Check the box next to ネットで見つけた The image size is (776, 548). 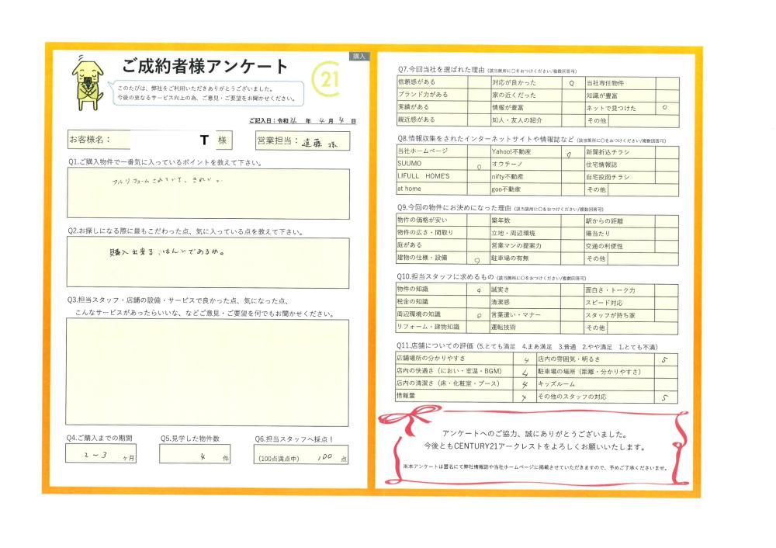click(x=666, y=108)
